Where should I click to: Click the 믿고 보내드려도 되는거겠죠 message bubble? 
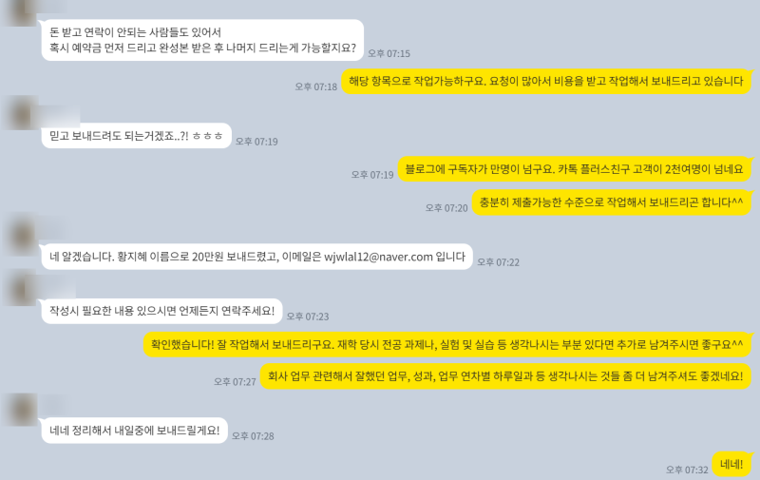(x=136, y=136)
